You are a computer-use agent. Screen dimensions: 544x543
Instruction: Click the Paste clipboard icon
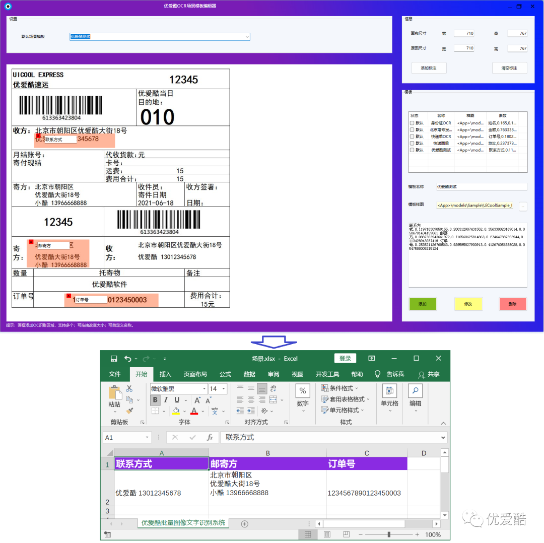click(x=115, y=393)
